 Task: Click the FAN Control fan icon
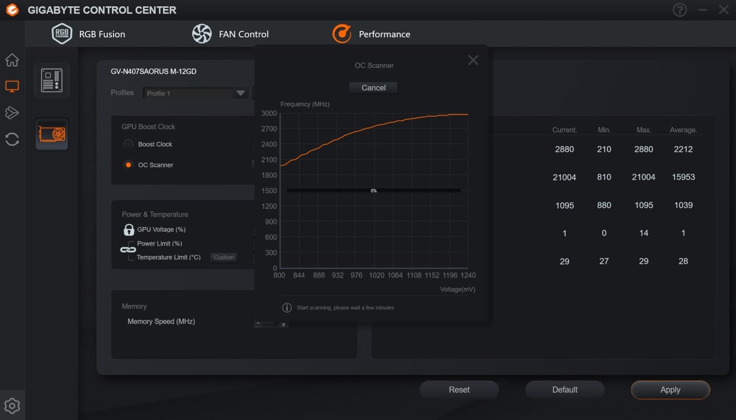(202, 34)
